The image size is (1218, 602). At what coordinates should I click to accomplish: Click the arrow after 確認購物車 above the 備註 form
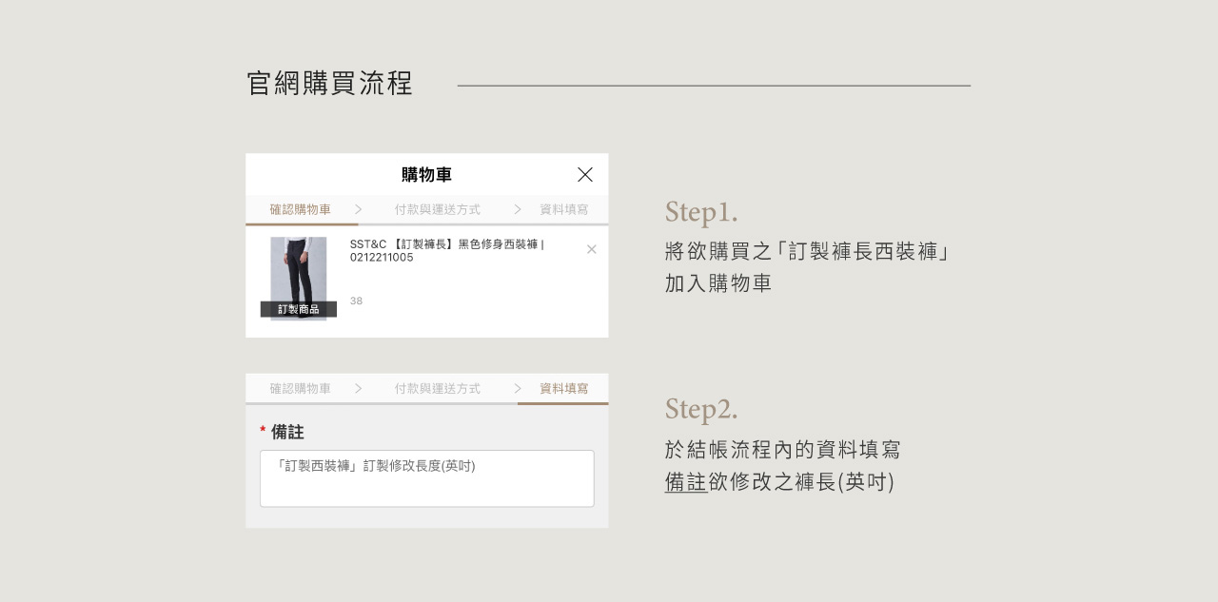pos(358,389)
